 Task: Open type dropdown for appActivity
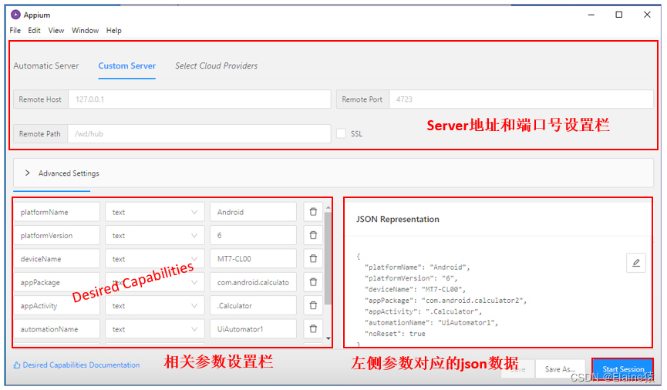155,305
